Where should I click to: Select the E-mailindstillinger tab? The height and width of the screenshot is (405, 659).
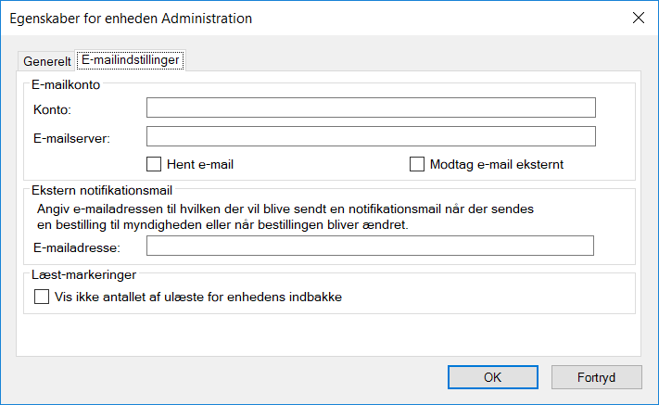pos(130,60)
